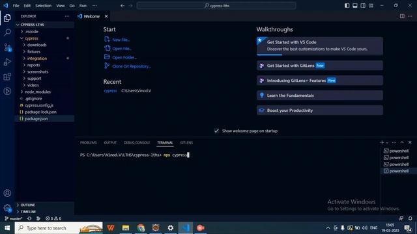The height and width of the screenshot is (234, 417).
Task: Synchronize changes from the status bar
Action: (x=29, y=218)
